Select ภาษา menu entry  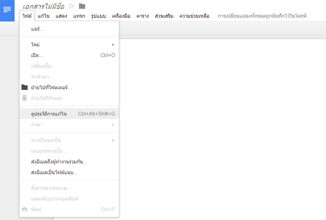[69, 124]
